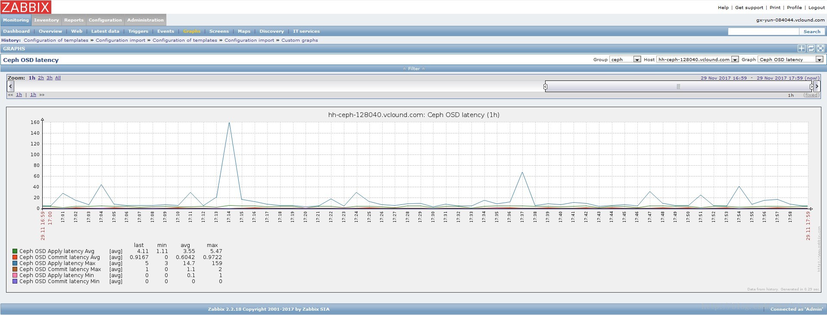The image size is (827, 315).
Task: Go to Triggers submenu
Action: 138,31
